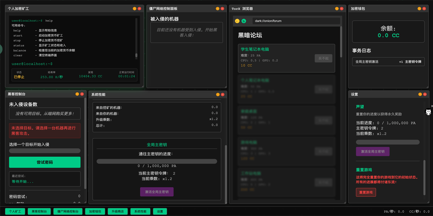Click the mascot face icon on right edge
The height and width of the screenshot is (216, 433).
click(428, 112)
